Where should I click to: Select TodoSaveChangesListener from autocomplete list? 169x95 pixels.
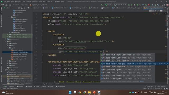point(128,55)
